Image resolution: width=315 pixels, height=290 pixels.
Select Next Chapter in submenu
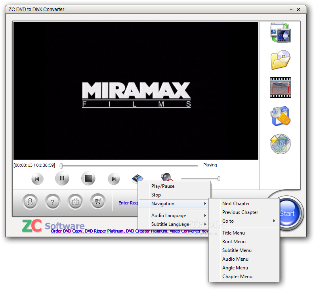244,204
